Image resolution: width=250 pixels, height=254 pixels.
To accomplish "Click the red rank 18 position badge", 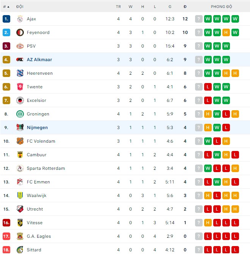I will point(6,250).
